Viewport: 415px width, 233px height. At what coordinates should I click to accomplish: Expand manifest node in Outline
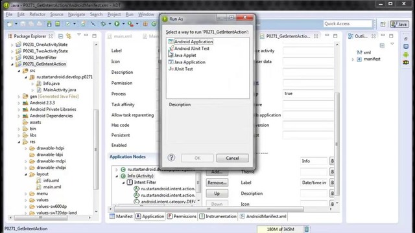pos(353,60)
